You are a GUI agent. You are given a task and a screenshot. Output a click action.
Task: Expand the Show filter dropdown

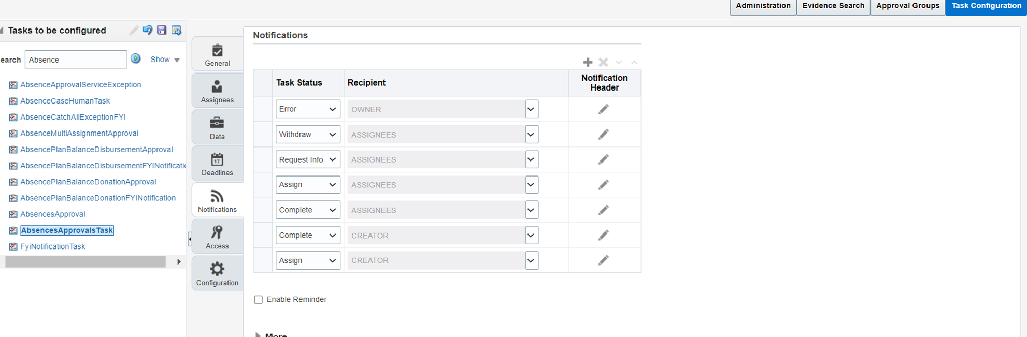coord(164,59)
